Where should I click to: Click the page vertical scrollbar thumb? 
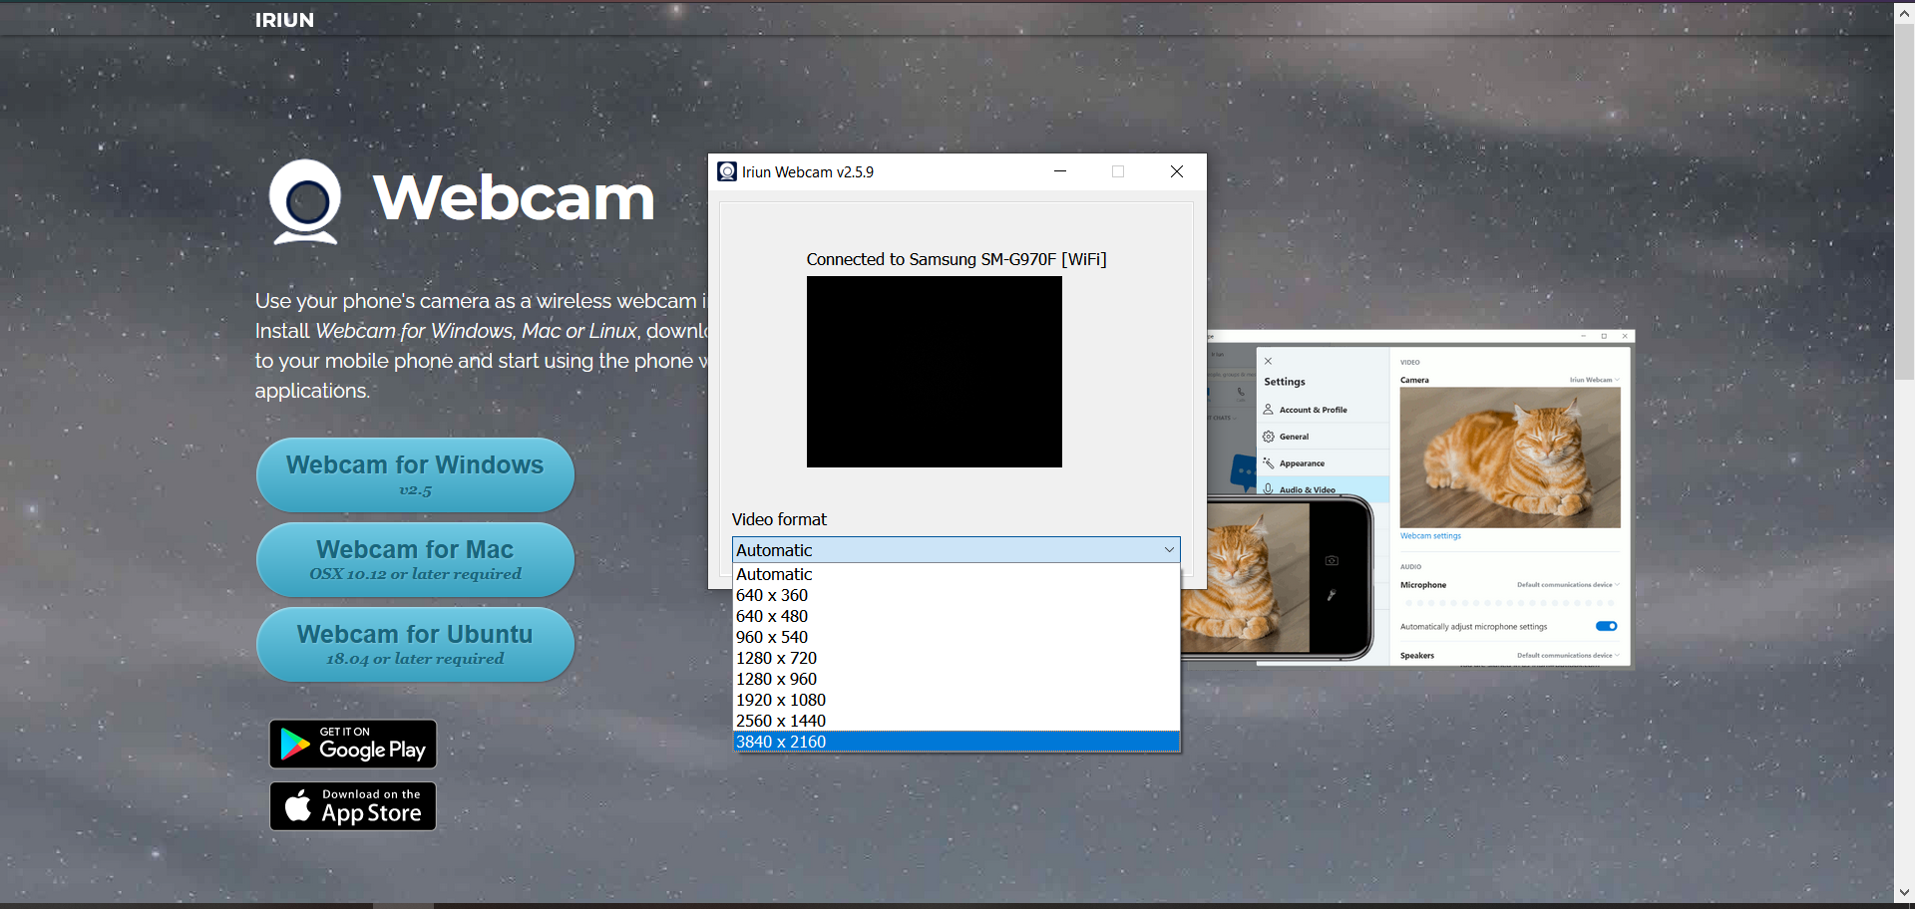[x=1904, y=201]
